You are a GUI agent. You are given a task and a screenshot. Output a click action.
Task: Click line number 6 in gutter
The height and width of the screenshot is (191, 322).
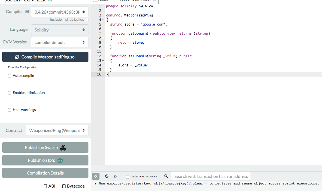tap(100, 29)
